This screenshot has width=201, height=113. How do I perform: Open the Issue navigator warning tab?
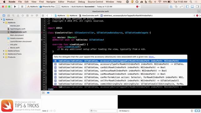pos(18,15)
